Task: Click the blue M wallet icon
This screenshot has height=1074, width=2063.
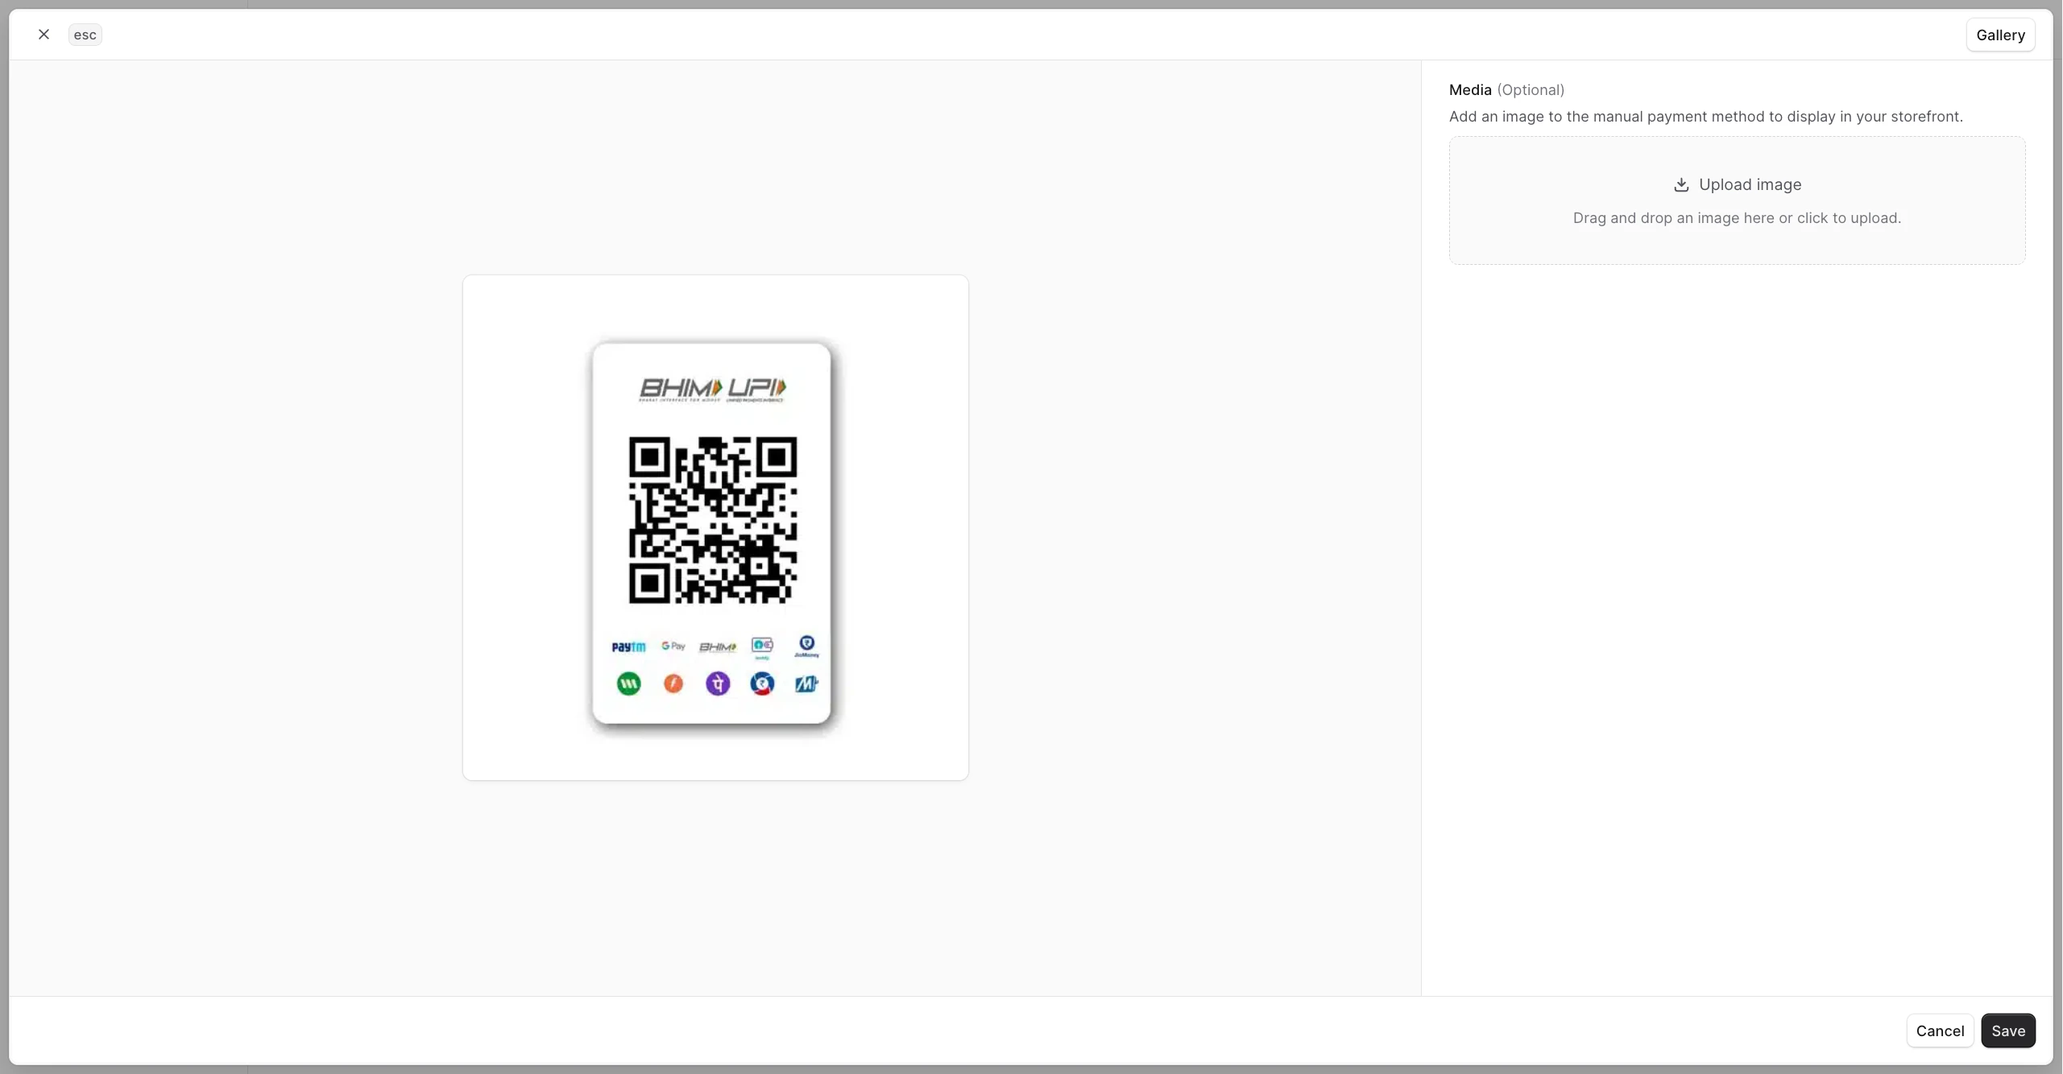Action: point(806,684)
